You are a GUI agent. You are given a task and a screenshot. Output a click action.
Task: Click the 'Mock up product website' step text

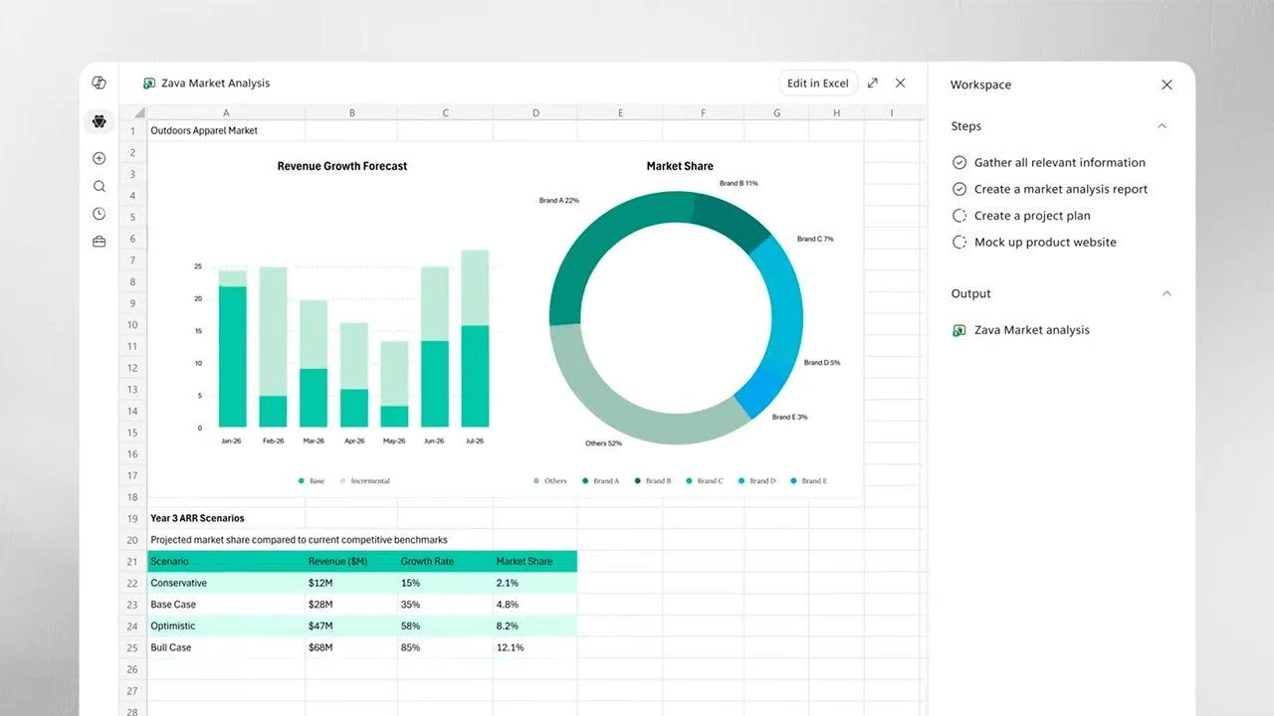pyautogui.click(x=1045, y=243)
